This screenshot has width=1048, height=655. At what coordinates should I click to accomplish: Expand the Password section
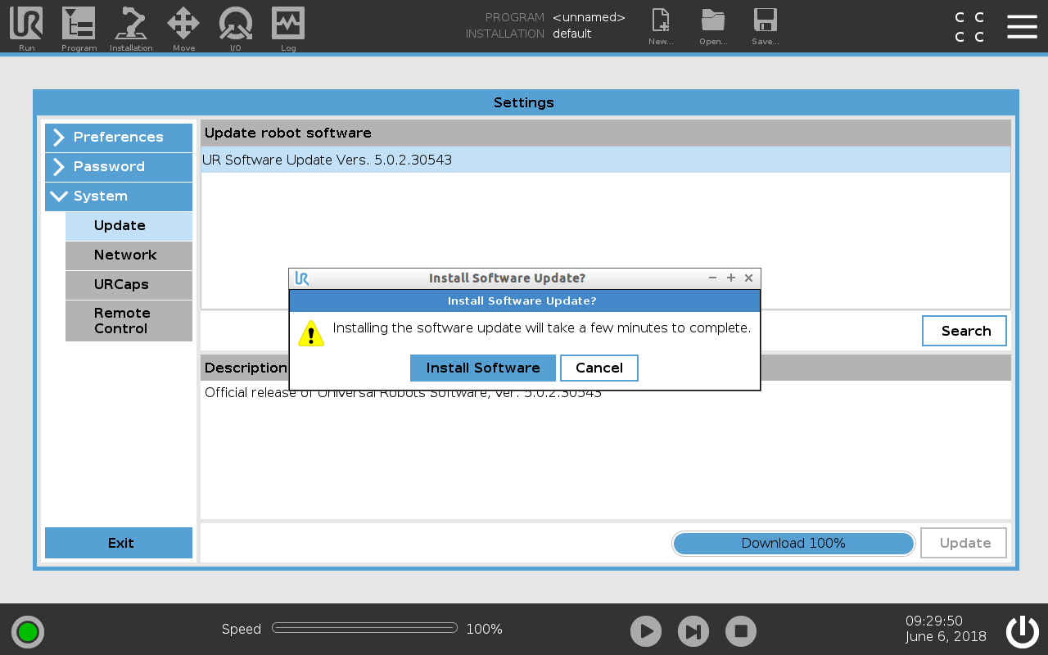pyautogui.click(x=119, y=167)
